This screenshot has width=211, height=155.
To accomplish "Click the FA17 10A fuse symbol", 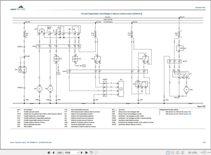I will (x=24, y=34).
